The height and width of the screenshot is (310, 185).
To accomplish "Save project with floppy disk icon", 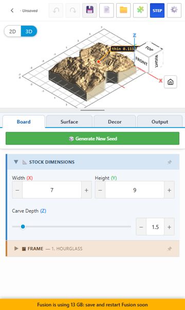I will [x=89, y=10].
